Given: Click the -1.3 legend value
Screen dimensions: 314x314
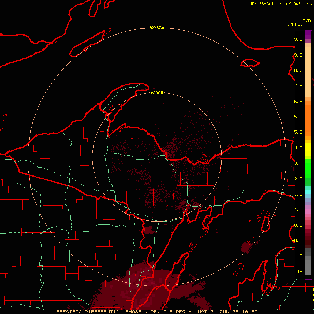Looking at the screenshot, I should [297, 256].
